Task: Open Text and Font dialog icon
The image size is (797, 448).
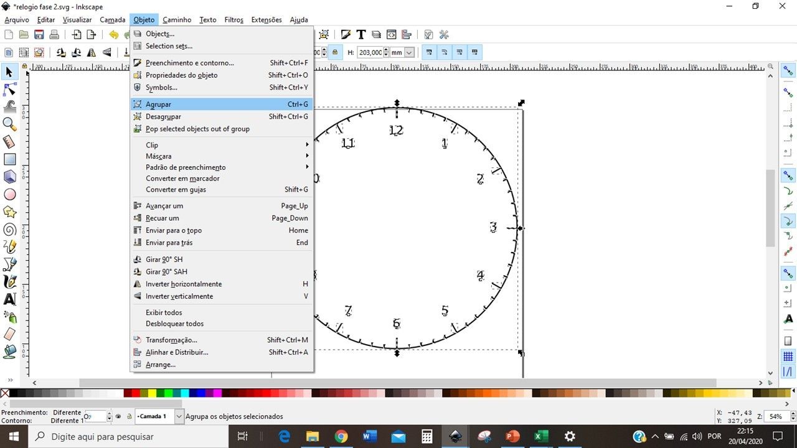Action: coord(361,35)
